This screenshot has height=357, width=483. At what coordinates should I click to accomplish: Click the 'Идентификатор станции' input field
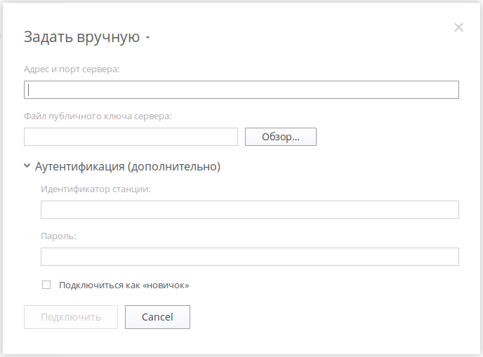coord(250,210)
